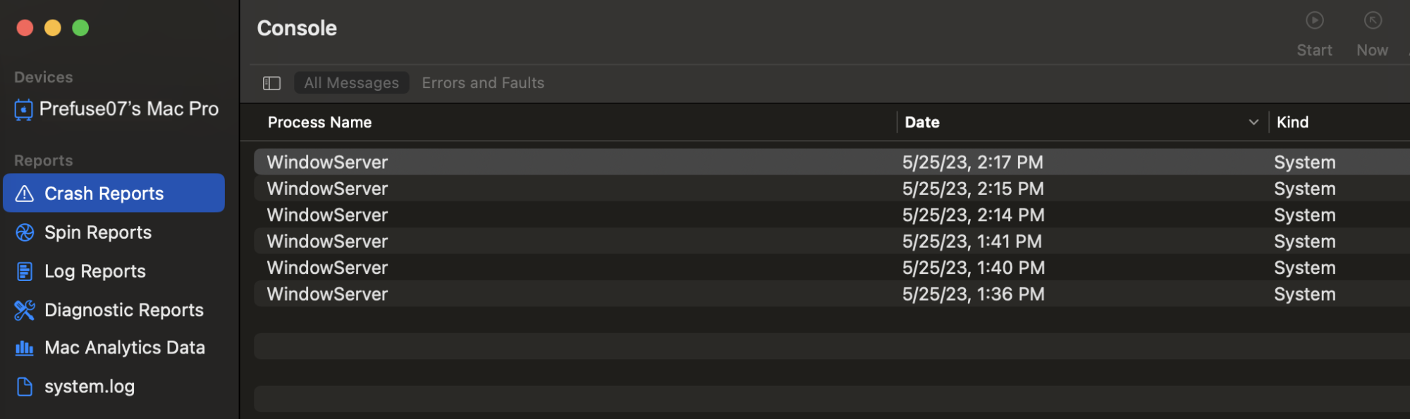Sort by Process Name column header
The height and width of the screenshot is (419, 1410).
pyautogui.click(x=319, y=123)
